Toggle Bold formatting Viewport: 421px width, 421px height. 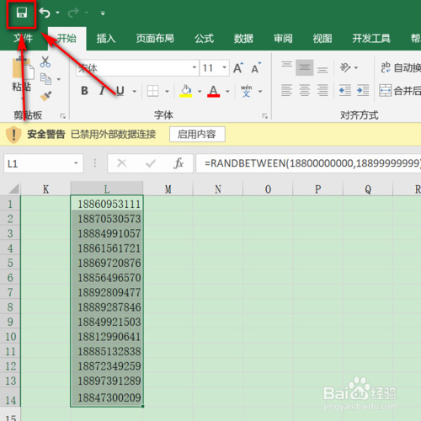pyautogui.click(x=84, y=91)
